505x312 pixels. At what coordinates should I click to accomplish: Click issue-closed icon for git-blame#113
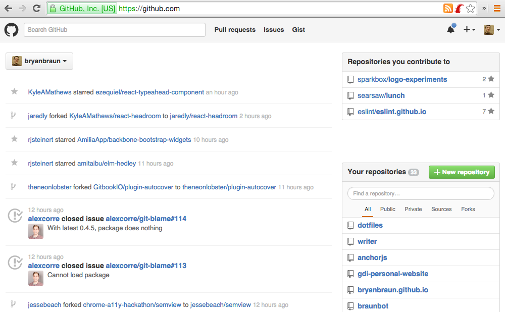15,263
